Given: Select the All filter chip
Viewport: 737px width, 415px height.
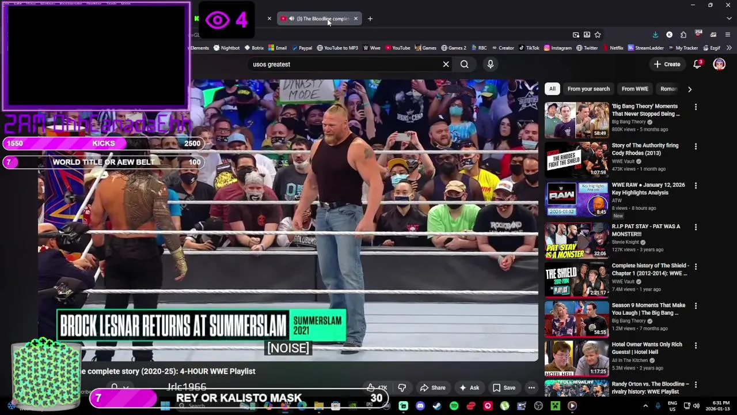Looking at the screenshot, I should tap(552, 89).
